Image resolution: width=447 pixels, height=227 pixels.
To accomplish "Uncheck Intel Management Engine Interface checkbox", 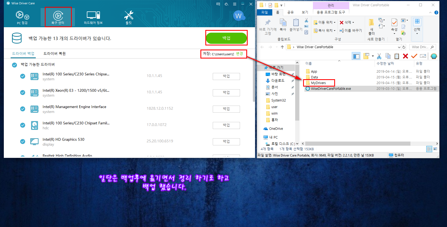I will pos(23,109).
